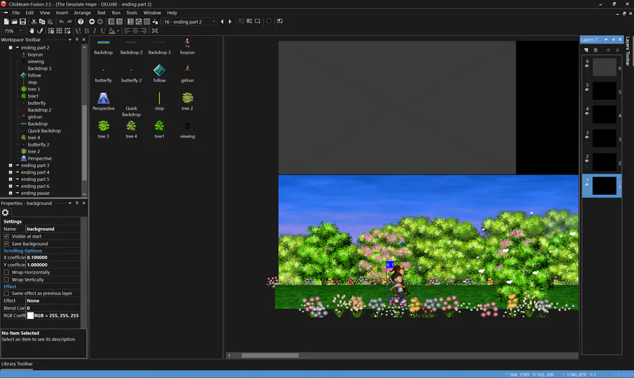This screenshot has width=634, height=378.
Task: Open the Arrange menu
Action: click(82, 13)
